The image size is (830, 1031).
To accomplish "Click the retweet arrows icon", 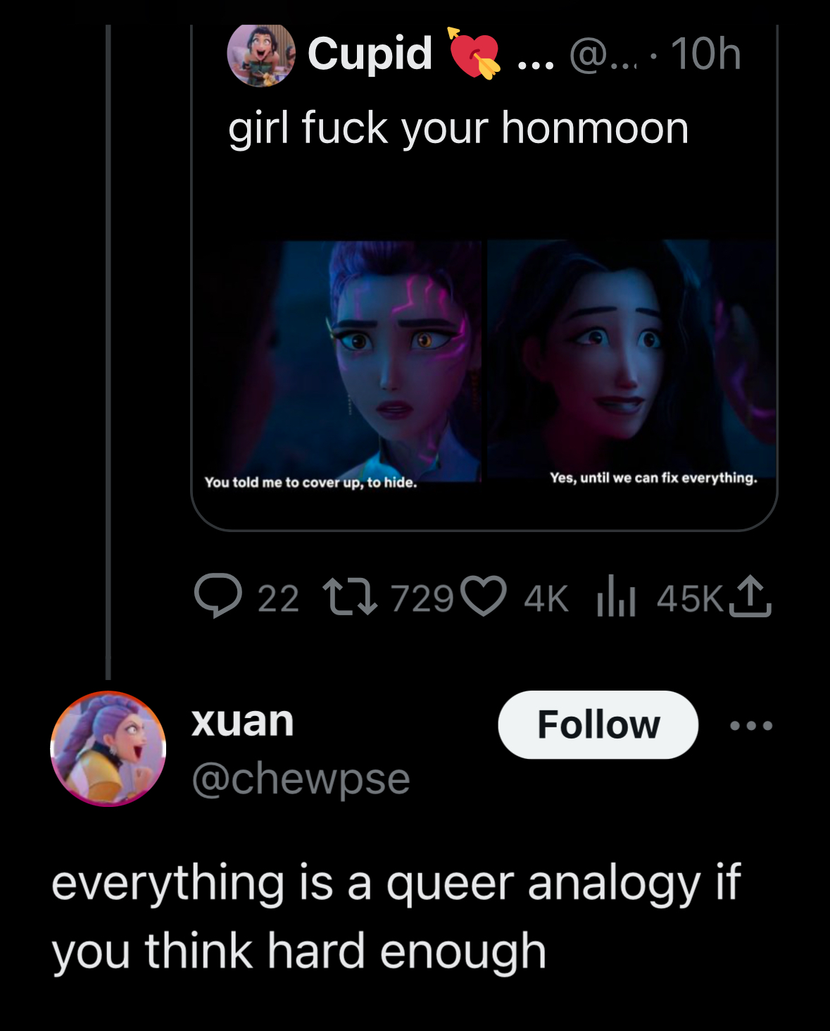I will pyautogui.click(x=350, y=597).
